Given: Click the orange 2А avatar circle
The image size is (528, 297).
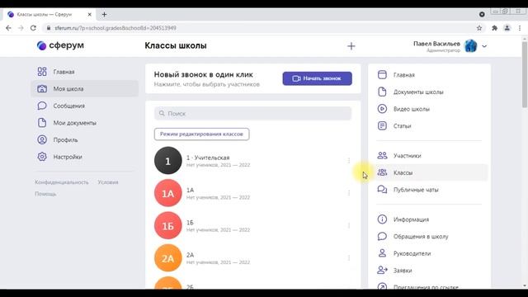Looking at the screenshot, I should (168, 258).
